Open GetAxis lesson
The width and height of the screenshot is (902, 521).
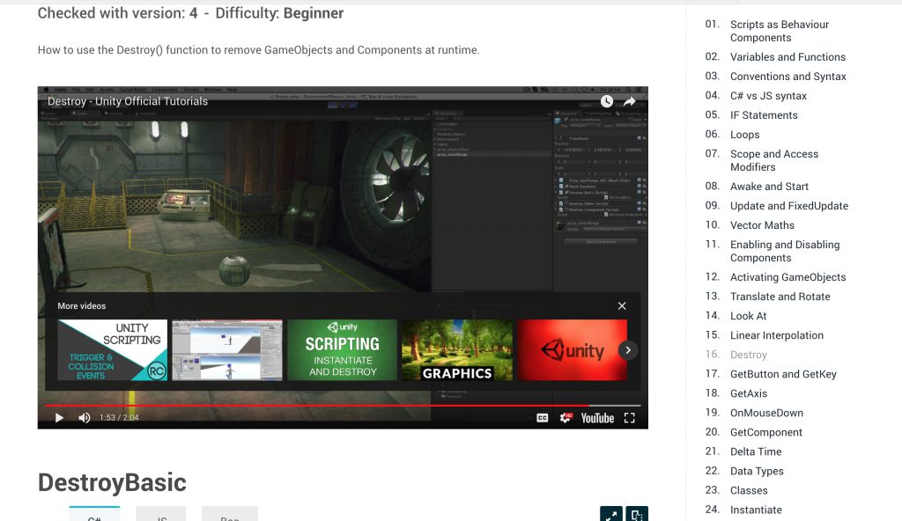click(x=749, y=393)
